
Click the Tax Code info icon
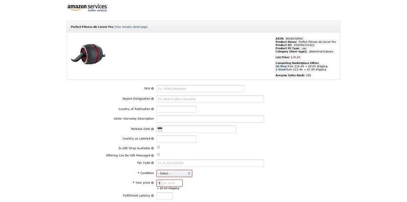tap(153, 163)
